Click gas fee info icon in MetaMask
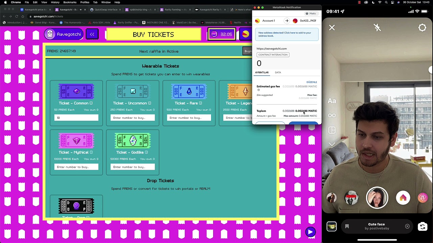This screenshot has width=433, height=243. tap(258, 90)
